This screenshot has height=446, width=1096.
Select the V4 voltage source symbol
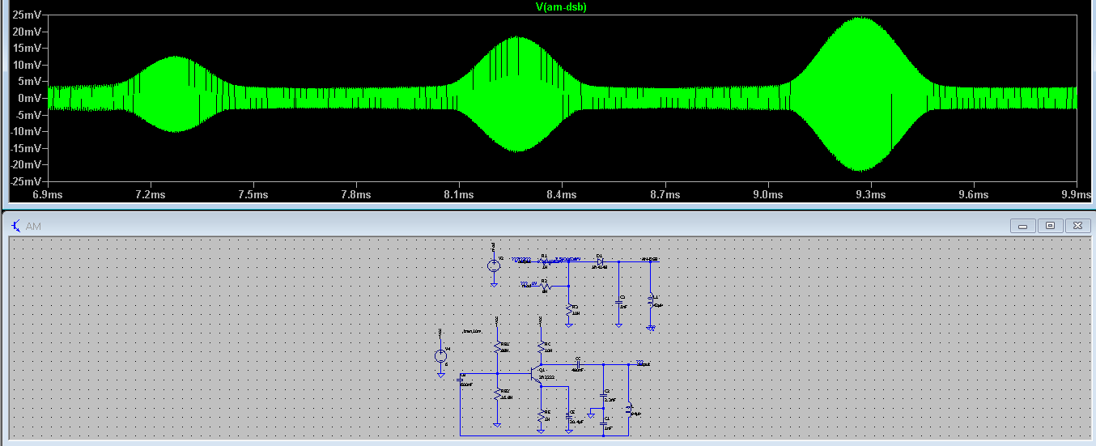441,356
